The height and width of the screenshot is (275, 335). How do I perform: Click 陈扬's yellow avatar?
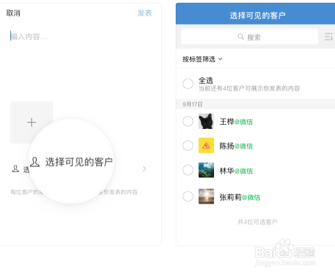[206, 145]
